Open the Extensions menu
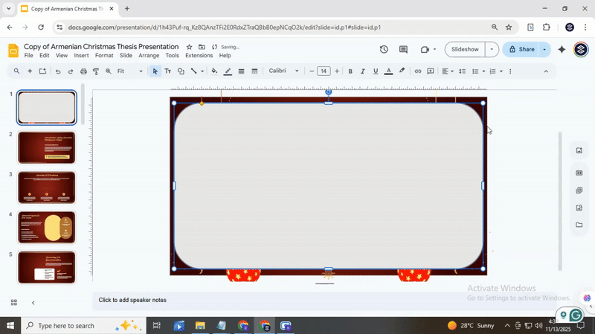 (199, 56)
